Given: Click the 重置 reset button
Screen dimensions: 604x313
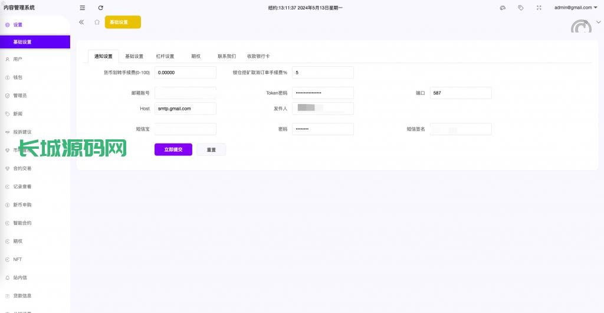Looking at the screenshot, I should tap(211, 149).
